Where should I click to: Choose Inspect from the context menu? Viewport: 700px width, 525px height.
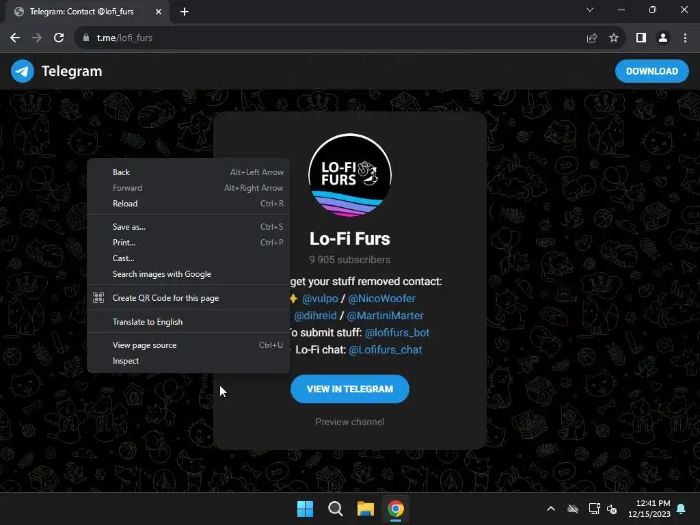pos(189,361)
